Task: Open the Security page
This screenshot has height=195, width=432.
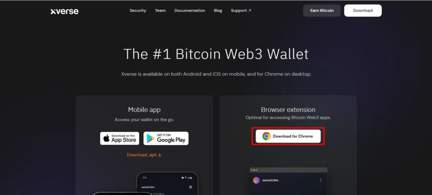Action: [x=138, y=11]
